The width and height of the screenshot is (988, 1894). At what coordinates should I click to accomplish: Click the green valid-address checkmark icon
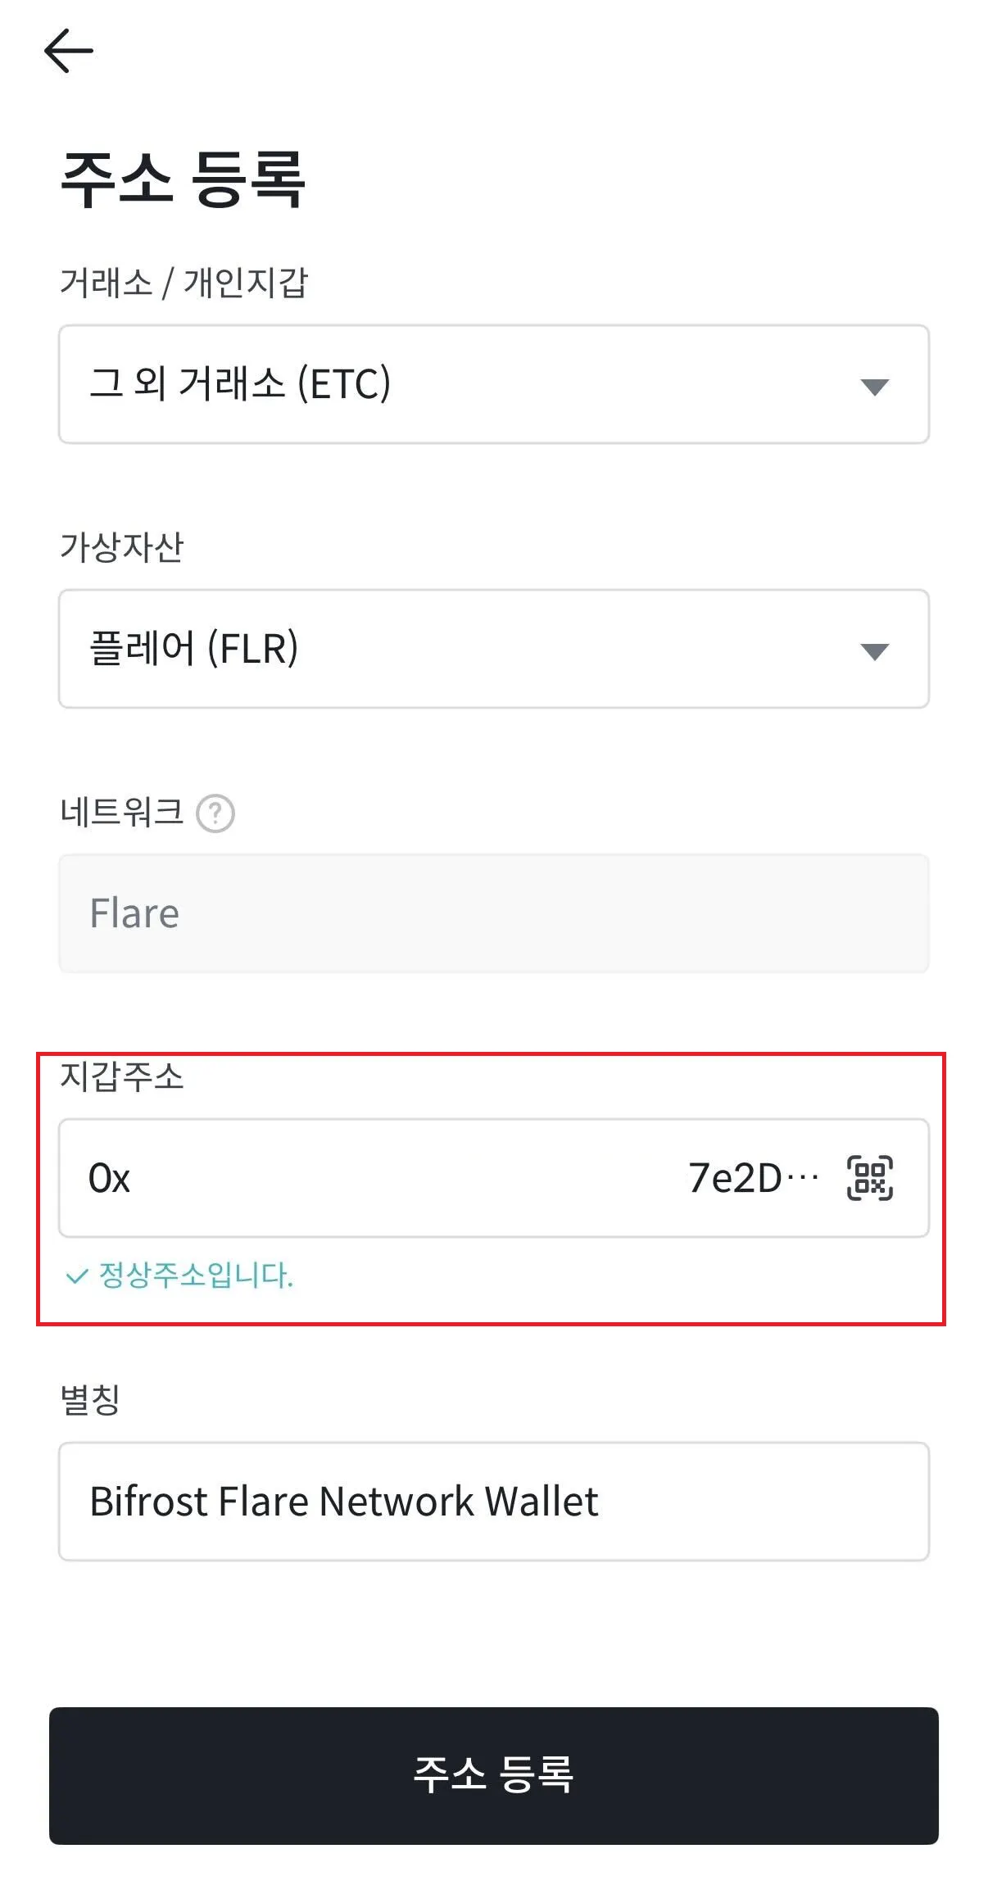76,1276
